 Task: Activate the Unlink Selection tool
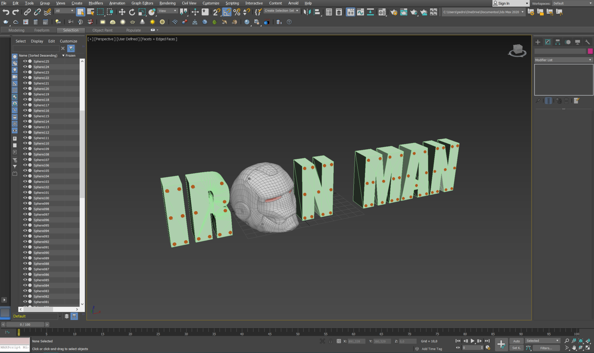tap(37, 12)
